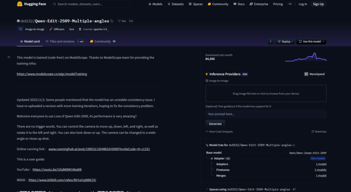Open View Code Snippets
Screen dimensions: 351x192
click(219, 132)
